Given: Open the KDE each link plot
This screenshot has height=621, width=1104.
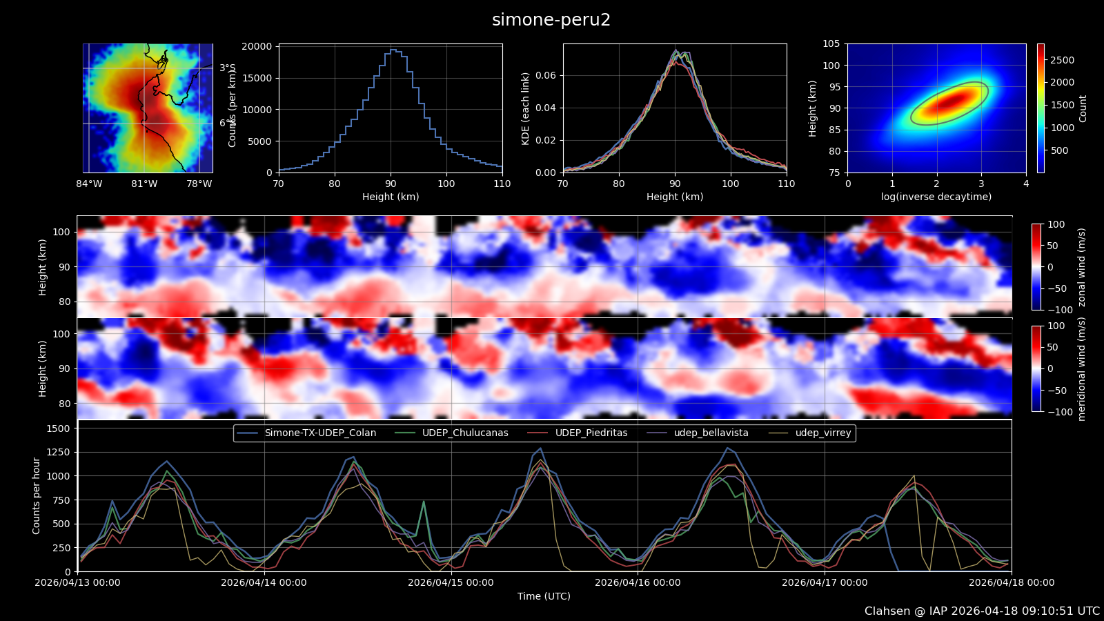Looking at the screenshot, I should pos(675,108).
